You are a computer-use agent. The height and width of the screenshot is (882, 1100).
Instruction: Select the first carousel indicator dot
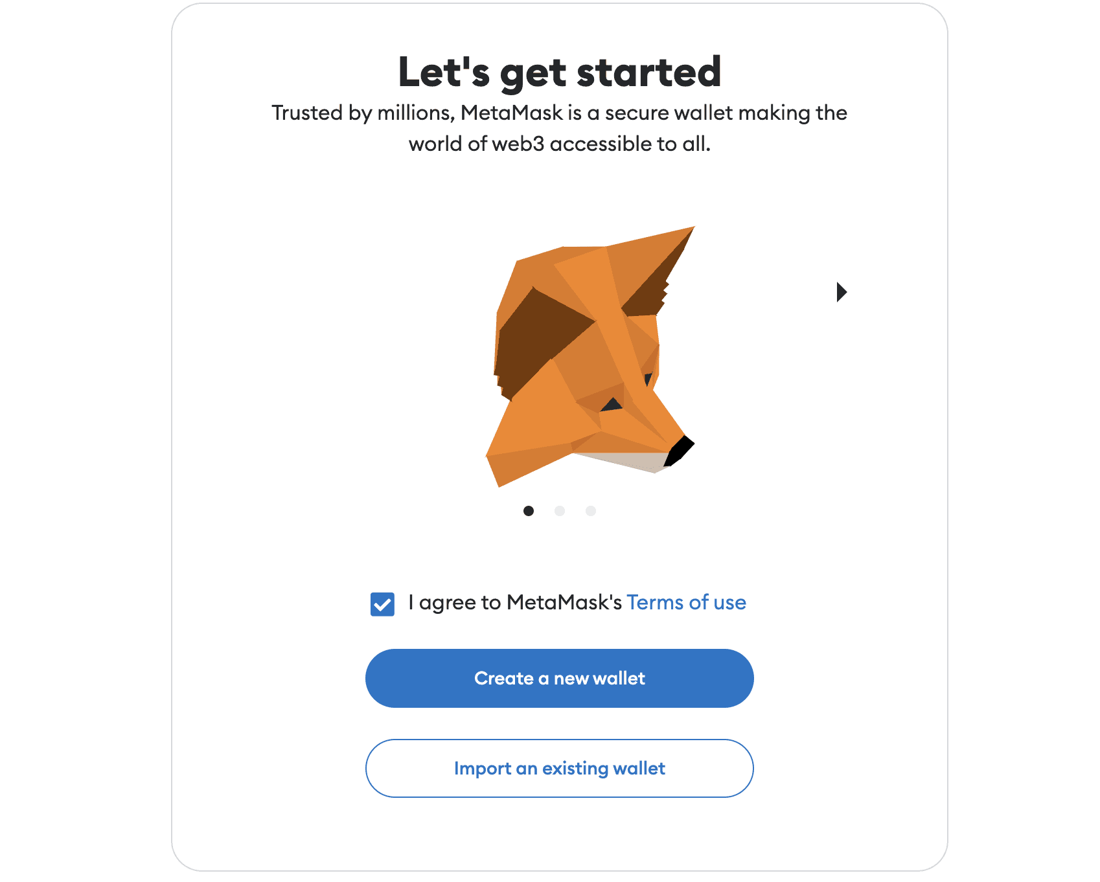(x=529, y=511)
